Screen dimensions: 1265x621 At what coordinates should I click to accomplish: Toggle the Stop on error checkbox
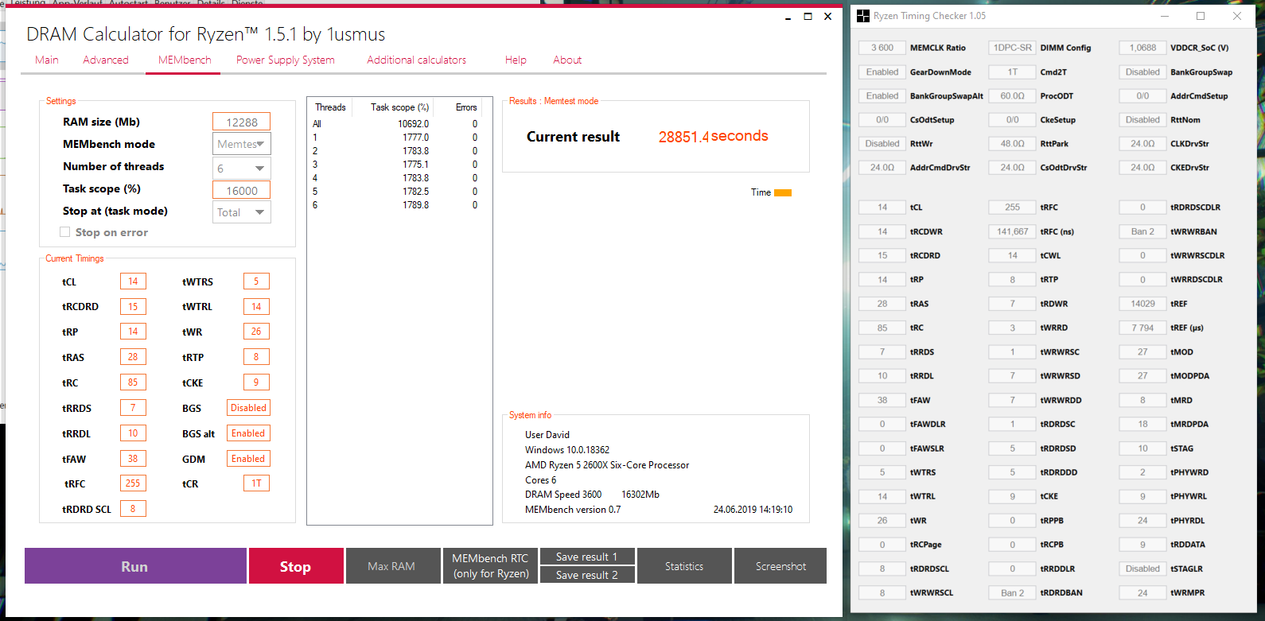point(65,232)
